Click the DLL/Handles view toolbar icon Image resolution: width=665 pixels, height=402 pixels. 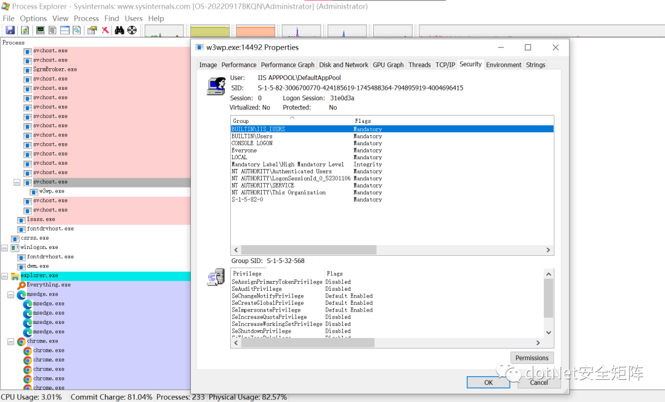click(x=77, y=30)
